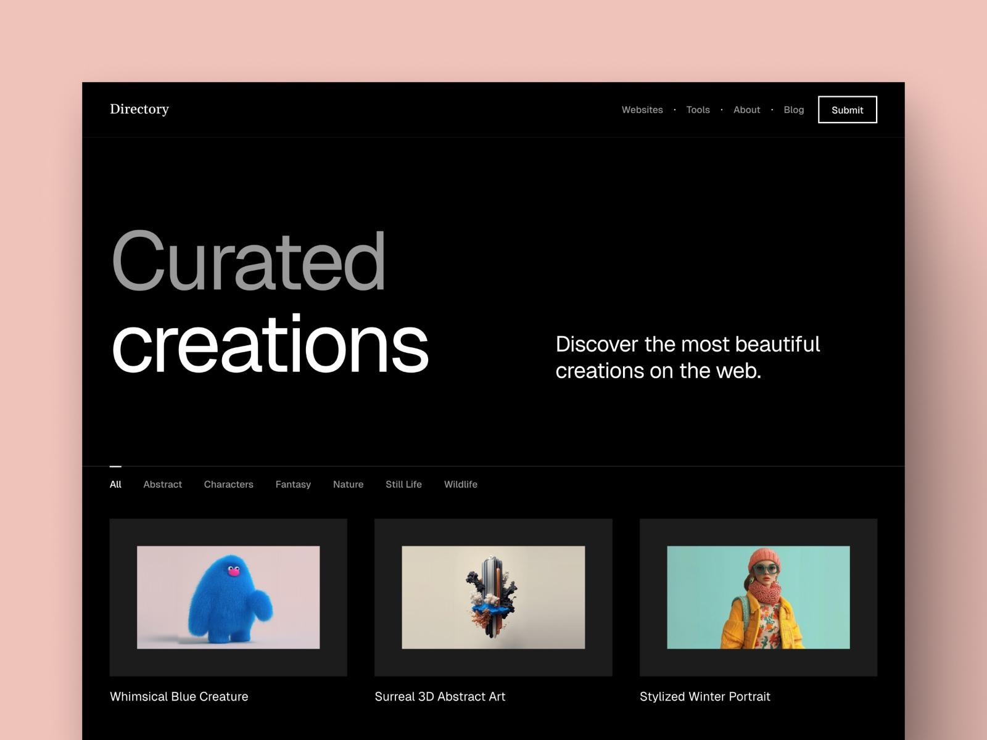Open the Stylized Winter Portrait image
Viewport: 987px width, 740px height.
[x=758, y=598]
